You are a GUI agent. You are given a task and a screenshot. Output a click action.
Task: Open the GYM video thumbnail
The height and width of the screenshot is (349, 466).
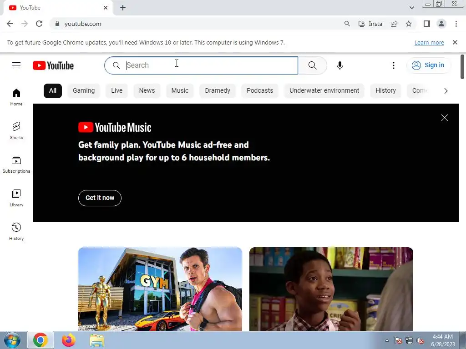point(160,289)
